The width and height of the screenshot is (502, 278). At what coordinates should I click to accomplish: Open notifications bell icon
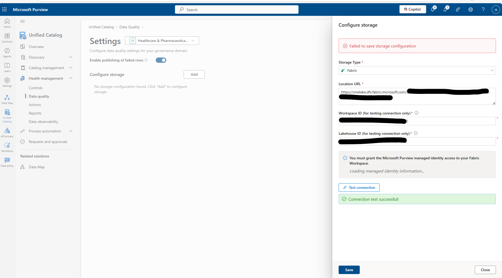tap(433, 9)
